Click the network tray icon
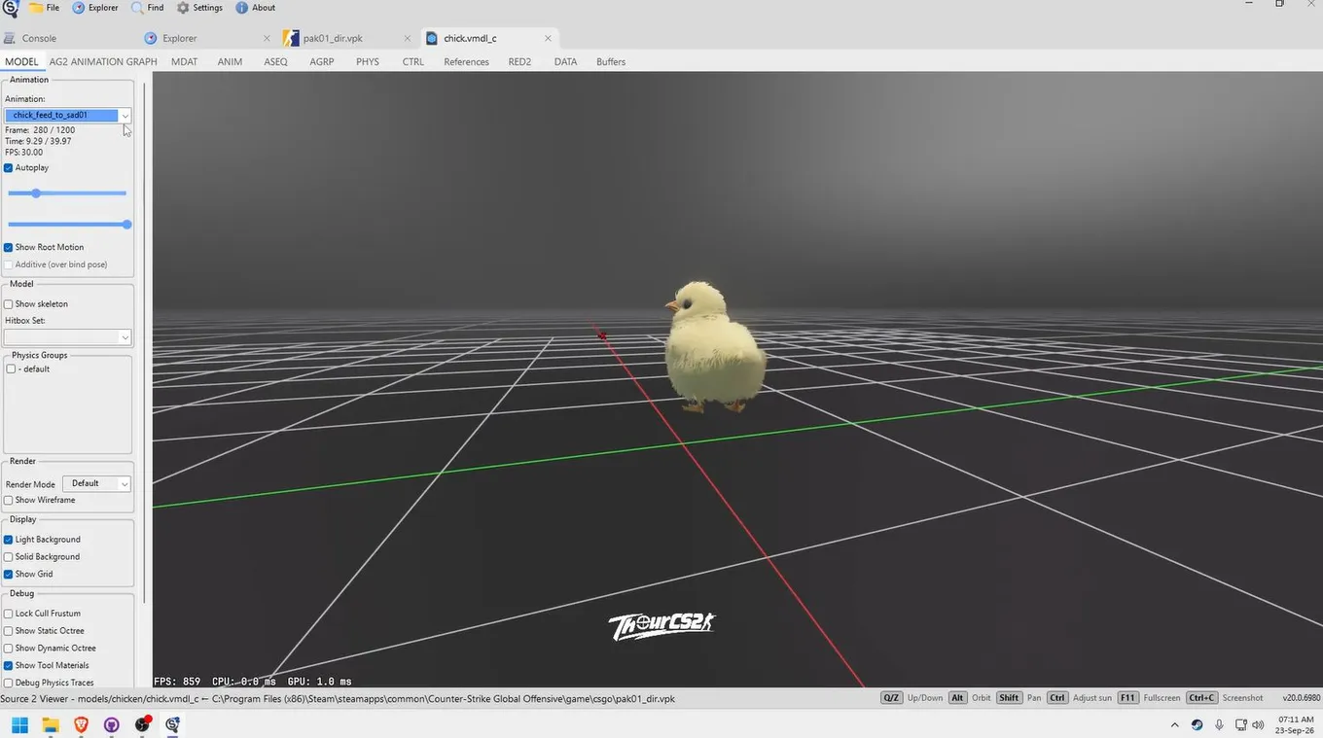Screen dimensions: 1323x738 [1241, 725]
